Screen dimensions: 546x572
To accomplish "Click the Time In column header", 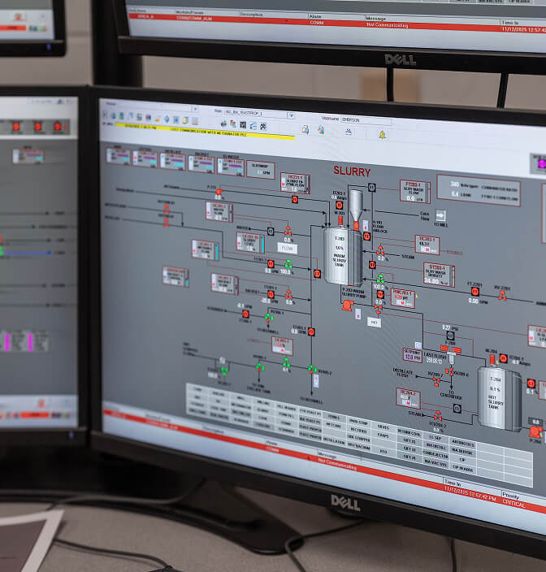I will 453,483.
